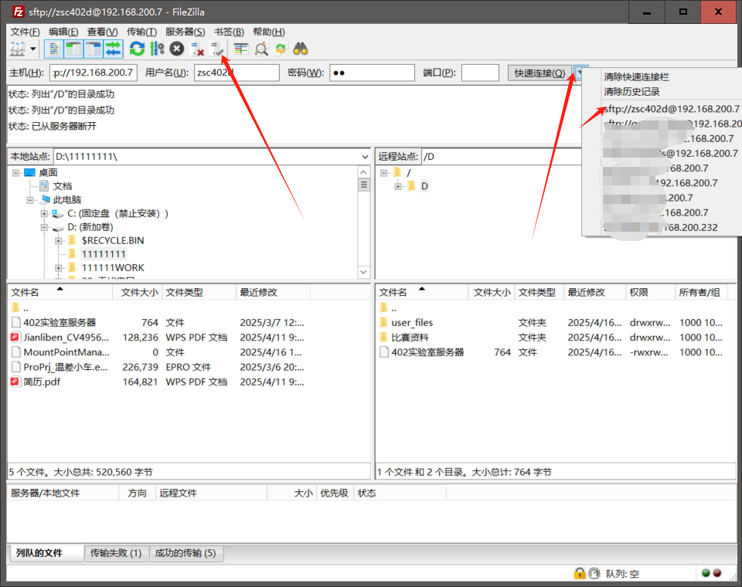Toggle synchronized browsing

click(281, 49)
